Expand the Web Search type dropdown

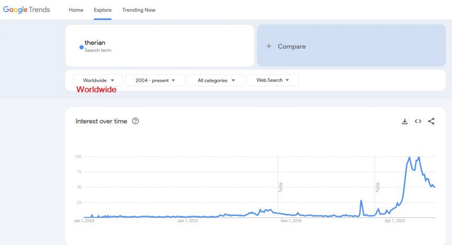coord(272,80)
